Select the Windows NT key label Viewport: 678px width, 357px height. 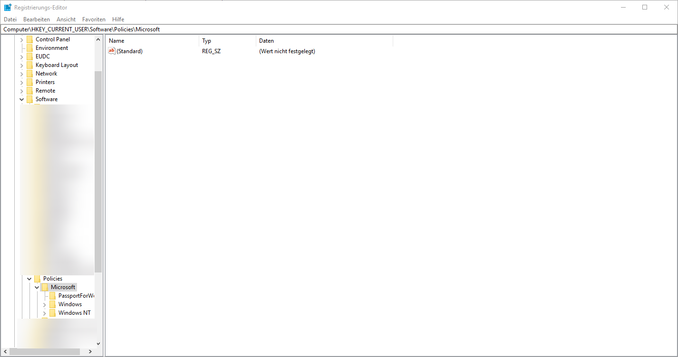(x=75, y=313)
